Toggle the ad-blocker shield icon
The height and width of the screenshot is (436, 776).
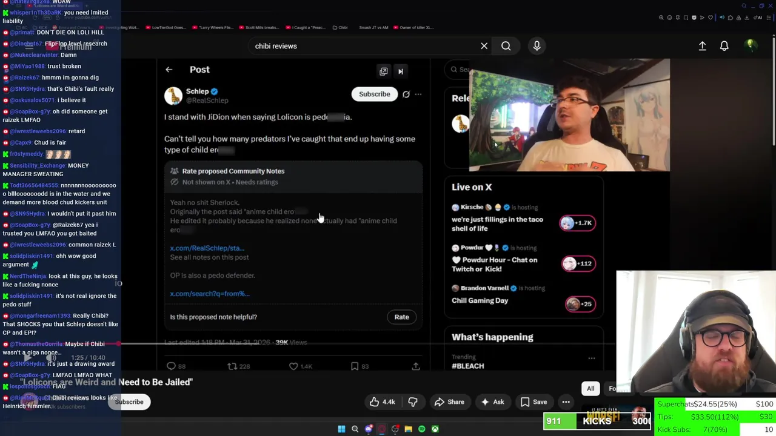(x=694, y=18)
